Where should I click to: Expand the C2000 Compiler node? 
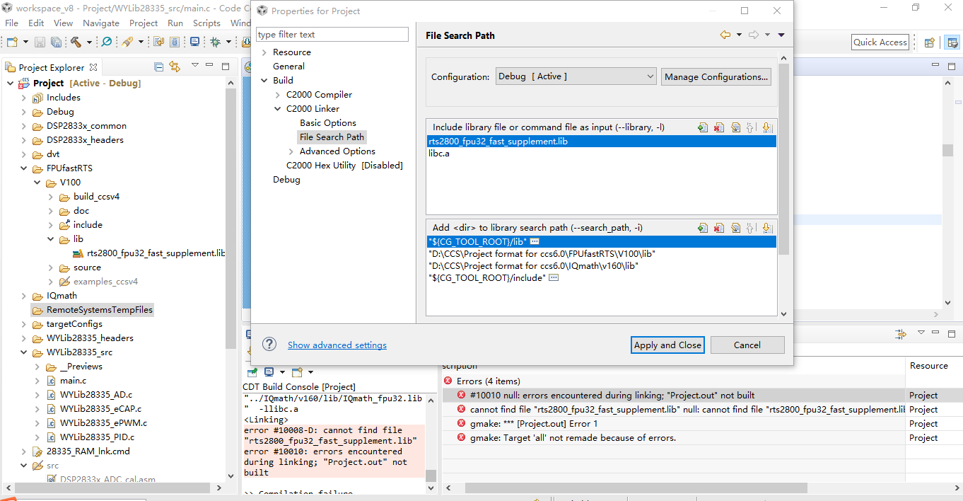[278, 95]
